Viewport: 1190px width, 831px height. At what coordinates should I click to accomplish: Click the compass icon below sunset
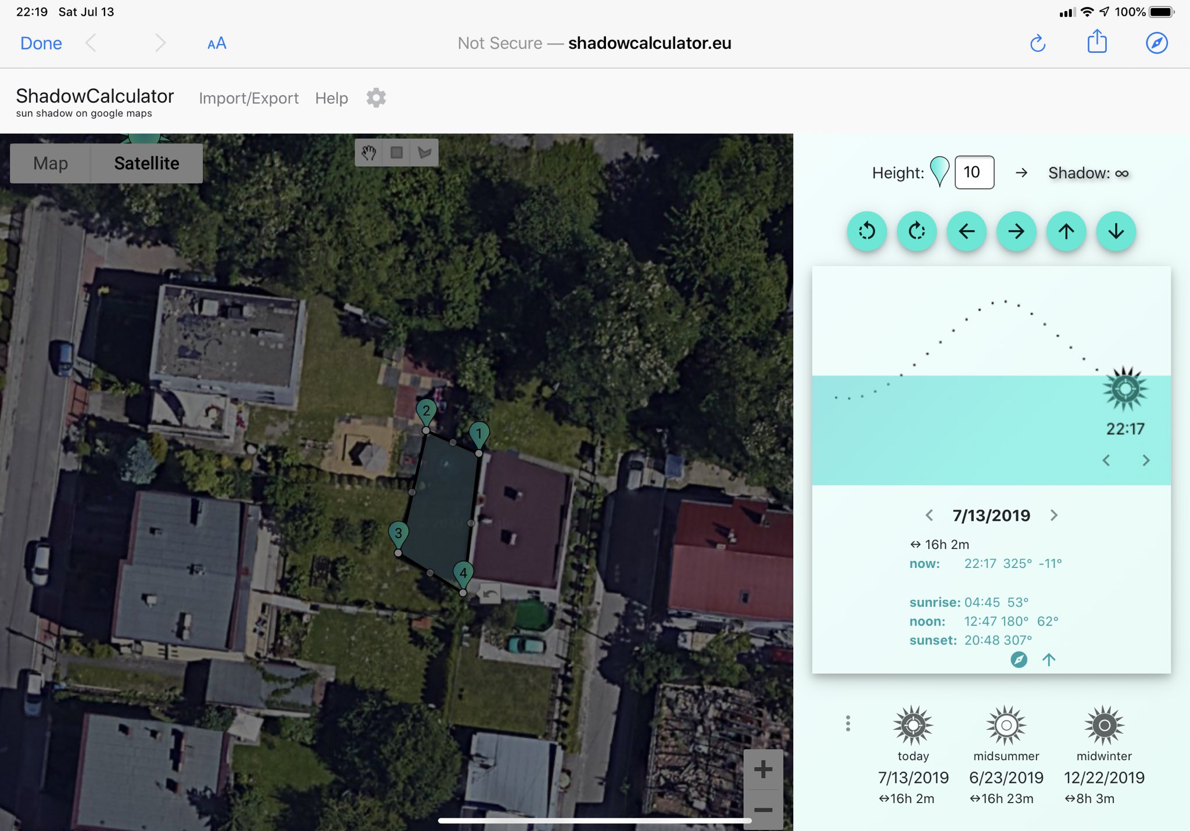pos(1019,660)
